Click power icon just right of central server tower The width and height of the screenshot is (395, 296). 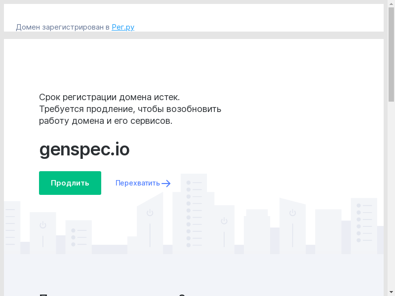tap(224, 221)
